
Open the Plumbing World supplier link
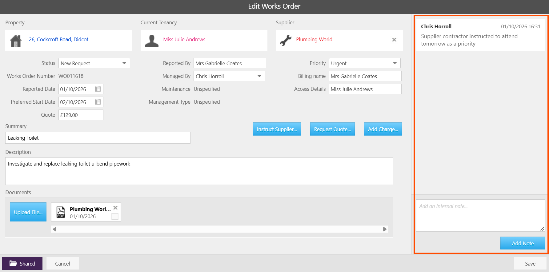click(314, 39)
